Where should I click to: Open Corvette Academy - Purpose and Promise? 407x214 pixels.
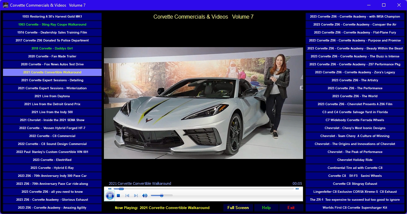tap(355, 40)
